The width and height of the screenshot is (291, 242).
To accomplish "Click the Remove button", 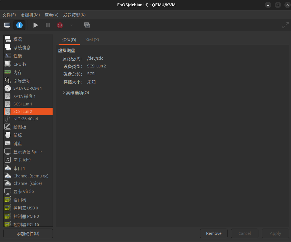I will point(214,233).
